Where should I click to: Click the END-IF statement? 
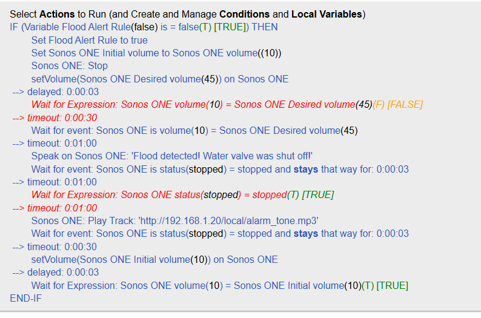tap(26, 298)
